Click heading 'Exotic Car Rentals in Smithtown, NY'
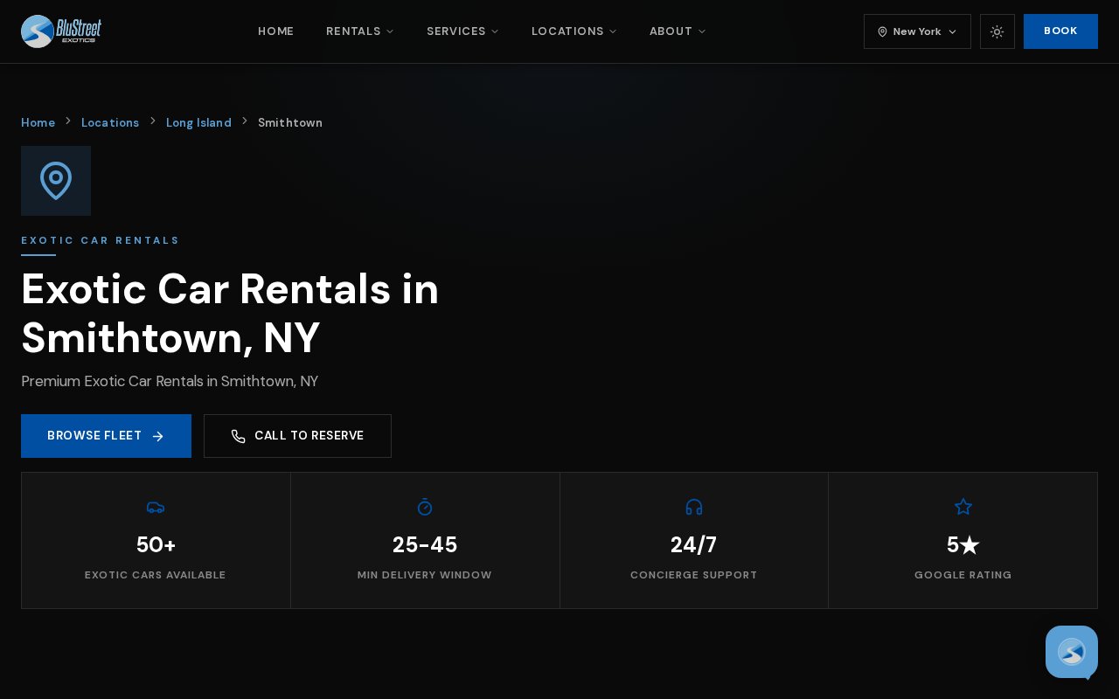 tap(230, 313)
